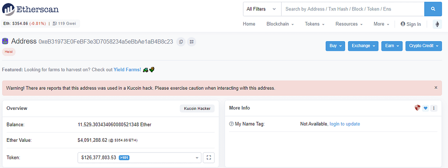This screenshot has width=448, height=168.
Task: Click the gas pump Gwei indicator
Action: click(x=64, y=24)
